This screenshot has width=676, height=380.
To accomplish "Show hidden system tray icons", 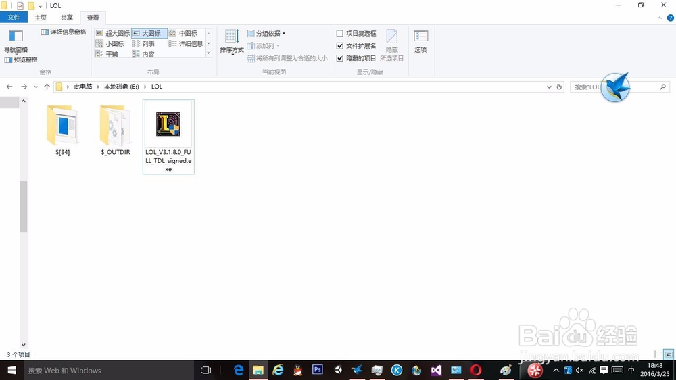I will point(556,370).
